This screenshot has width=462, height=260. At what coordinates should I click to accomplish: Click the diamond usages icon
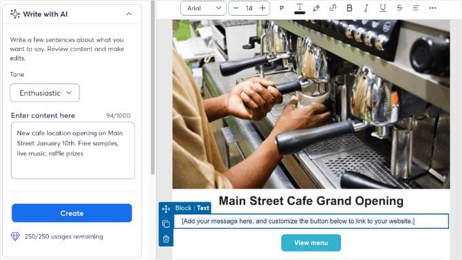coord(15,236)
